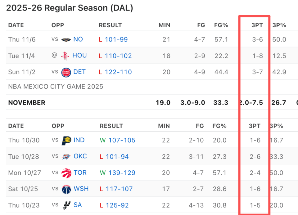Click the Indiana Pacers team logo

click(x=66, y=140)
